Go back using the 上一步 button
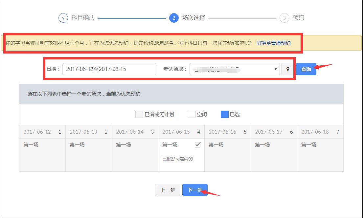Screen dimensions: 363x218 (168, 190)
